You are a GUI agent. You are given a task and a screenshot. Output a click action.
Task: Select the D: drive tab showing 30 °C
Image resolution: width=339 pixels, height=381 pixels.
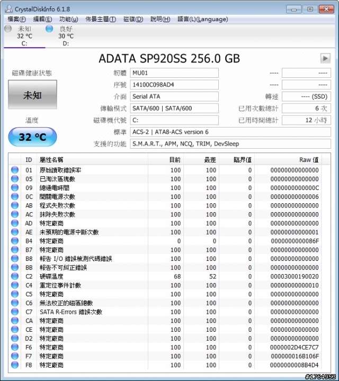pyautogui.click(x=66, y=36)
